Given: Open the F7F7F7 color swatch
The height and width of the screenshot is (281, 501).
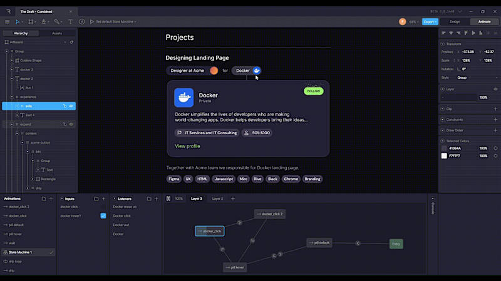Looking at the screenshot, I should pyautogui.click(x=444, y=155).
